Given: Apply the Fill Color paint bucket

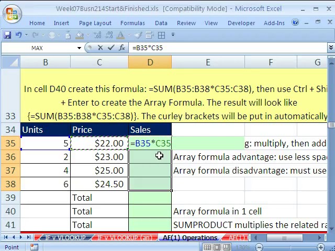Looking at the screenshot, I should coord(80,35).
